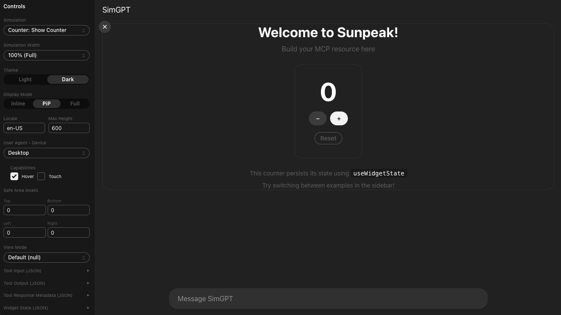Expand Tool Response Metadata (JSON) section
The width and height of the screenshot is (561, 315).
pos(46,296)
